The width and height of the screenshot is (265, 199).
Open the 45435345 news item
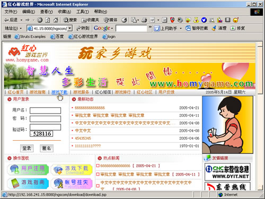click(x=83, y=139)
